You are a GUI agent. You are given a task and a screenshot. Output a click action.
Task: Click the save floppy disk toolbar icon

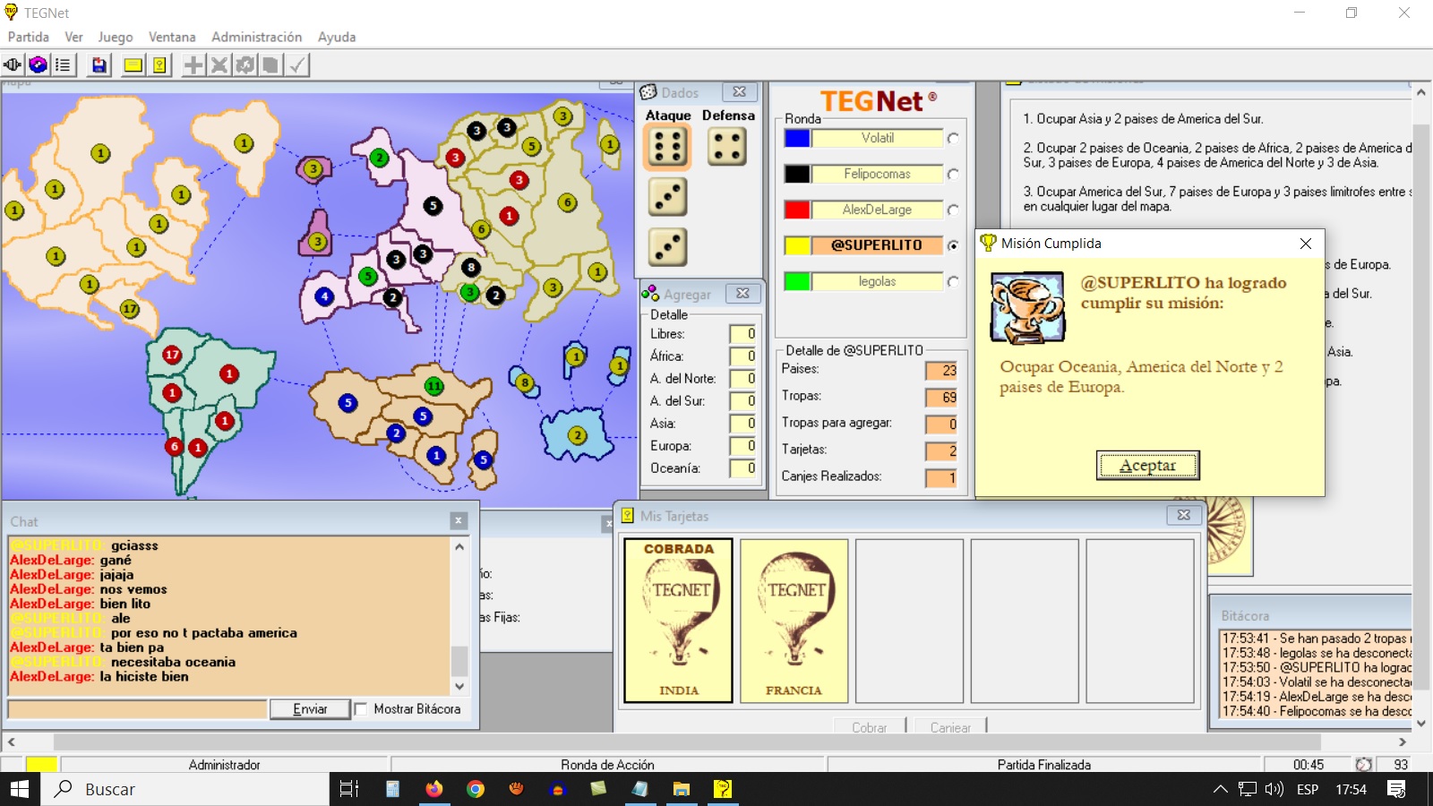pos(99,64)
